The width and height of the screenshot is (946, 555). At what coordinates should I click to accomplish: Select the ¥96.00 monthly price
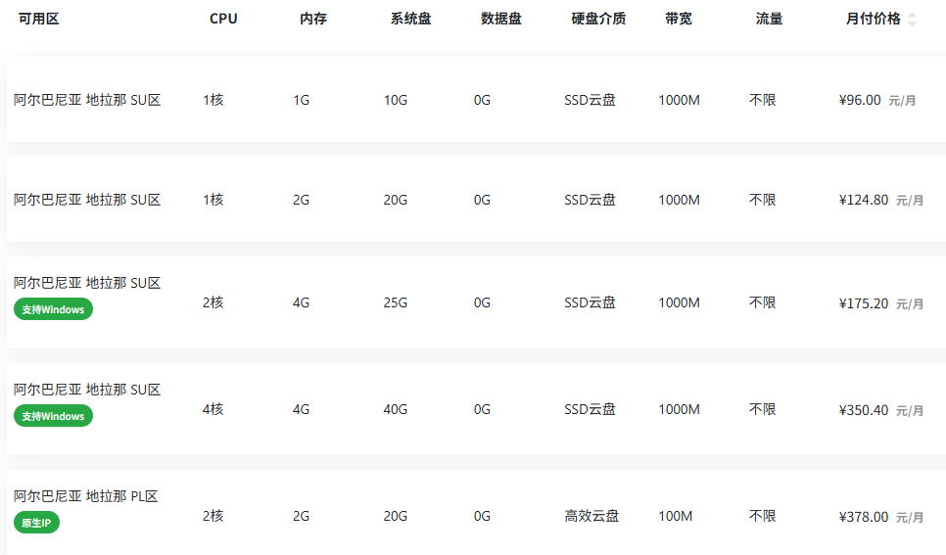[860, 100]
